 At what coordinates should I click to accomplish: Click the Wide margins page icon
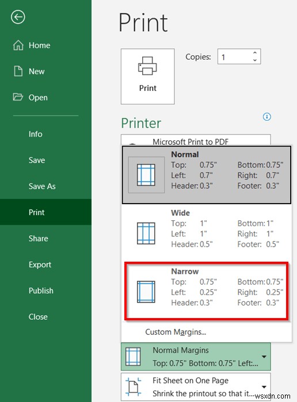(x=146, y=233)
